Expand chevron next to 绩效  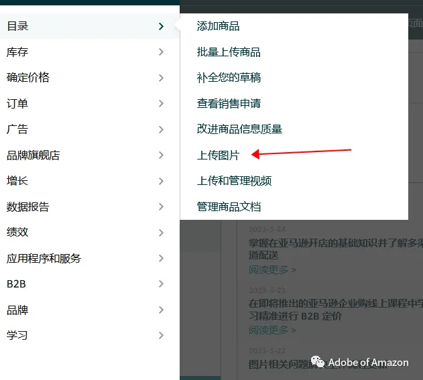pyautogui.click(x=161, y=233)
